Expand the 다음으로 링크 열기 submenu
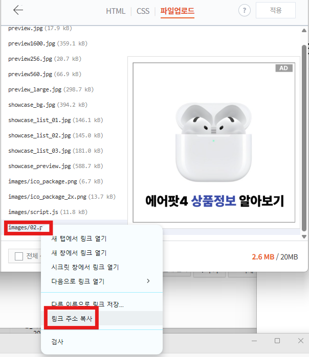This screenshot has height=357, width=309. [x=101, y=281]
